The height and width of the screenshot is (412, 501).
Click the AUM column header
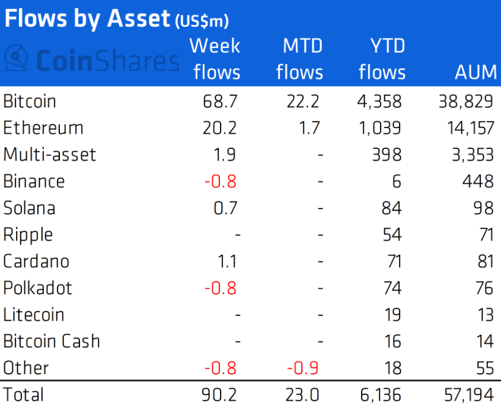click(x=475, y=72)
